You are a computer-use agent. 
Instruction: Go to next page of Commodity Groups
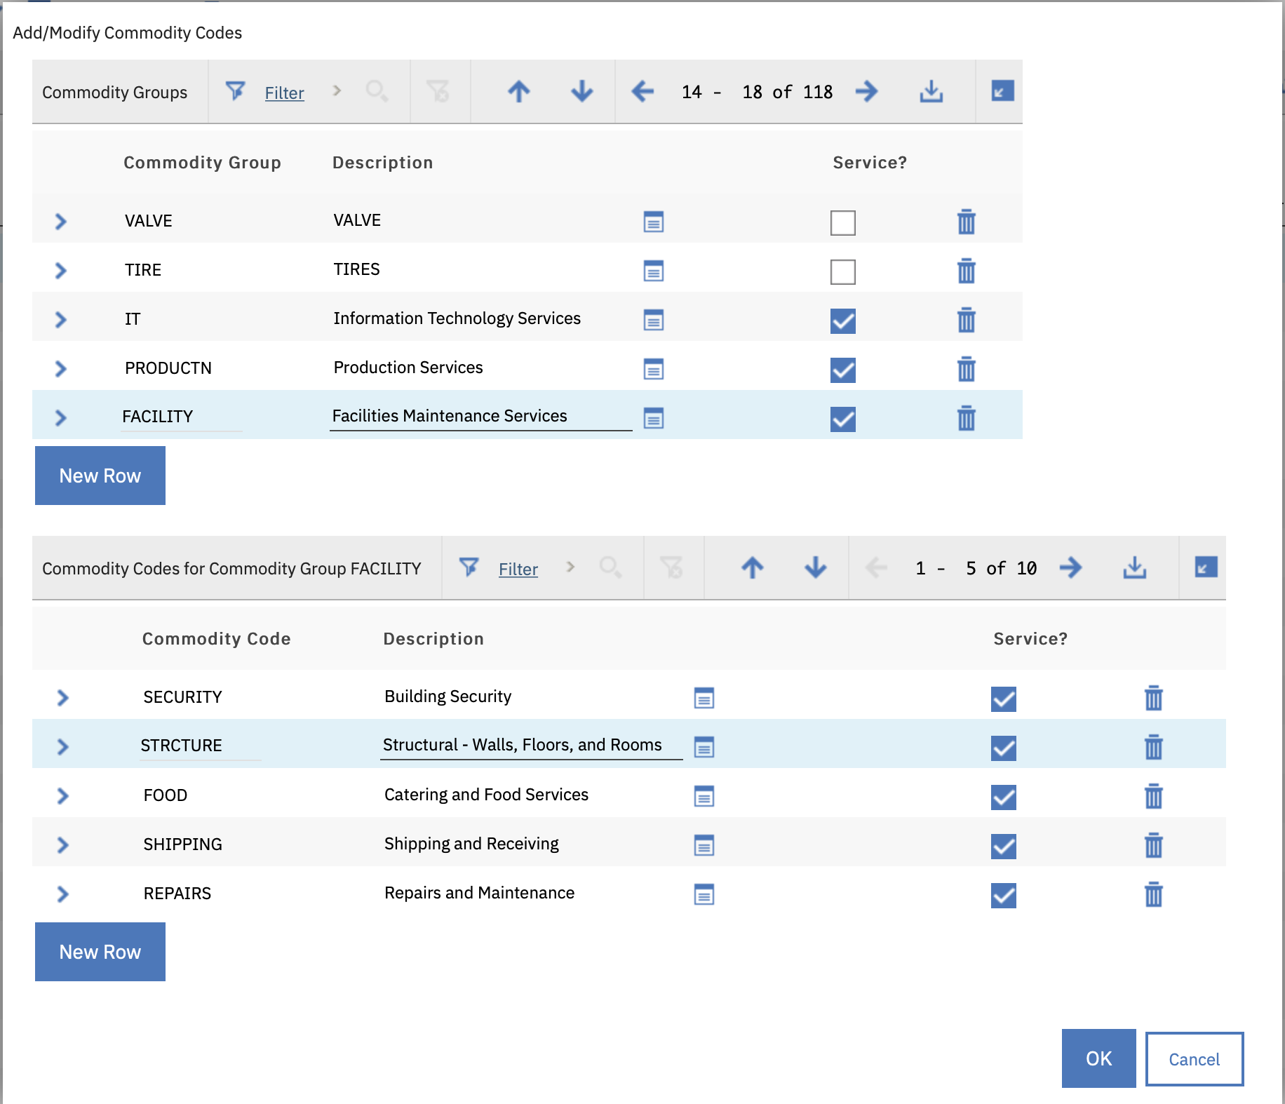point(867,91)
